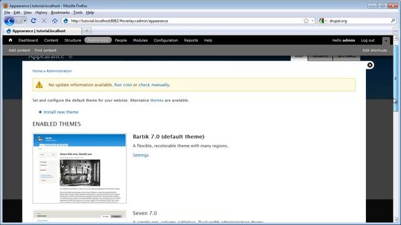
Task: Click the Find content shortcut
Action: click(x=46, y=50)
